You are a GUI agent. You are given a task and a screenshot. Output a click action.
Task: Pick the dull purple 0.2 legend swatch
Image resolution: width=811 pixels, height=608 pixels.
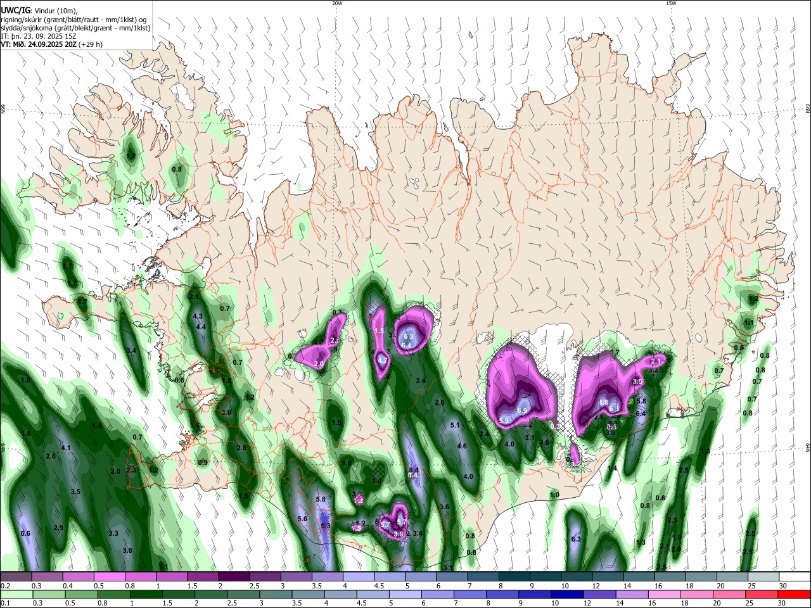pos(16,576)
